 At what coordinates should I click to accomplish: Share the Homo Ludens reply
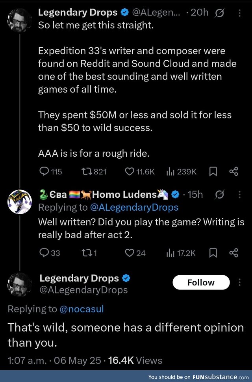click(233, 253)
